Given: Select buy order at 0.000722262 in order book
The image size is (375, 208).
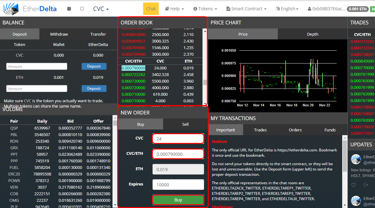Looking at the screenshot, I should click(x=160, y=74).
